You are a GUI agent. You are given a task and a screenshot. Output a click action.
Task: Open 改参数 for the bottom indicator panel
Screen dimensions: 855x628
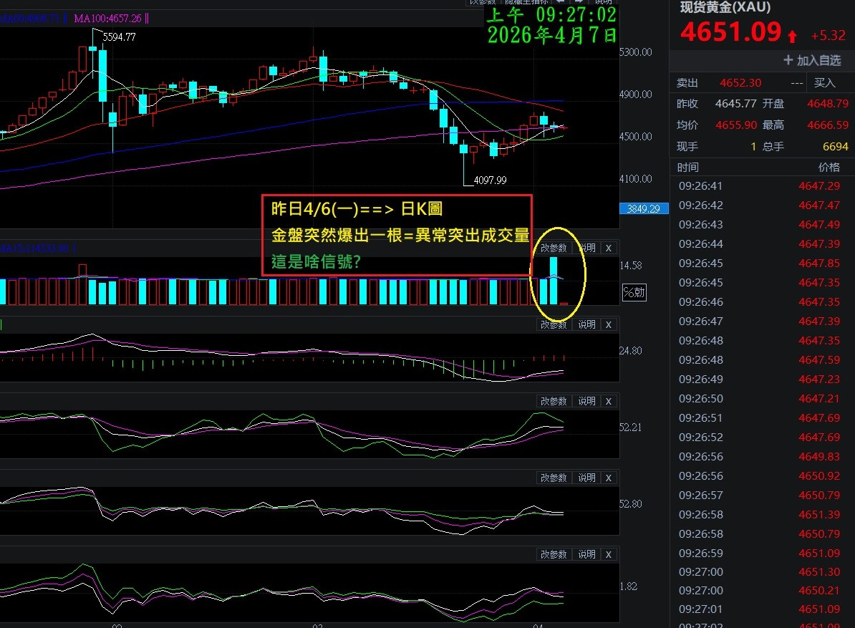(554, 554)
